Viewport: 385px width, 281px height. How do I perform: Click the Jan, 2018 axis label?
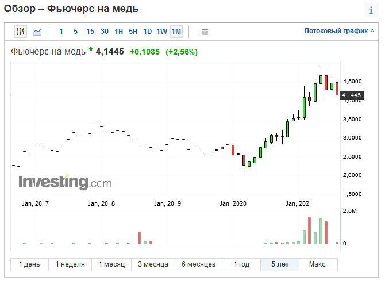click(101, 203)
